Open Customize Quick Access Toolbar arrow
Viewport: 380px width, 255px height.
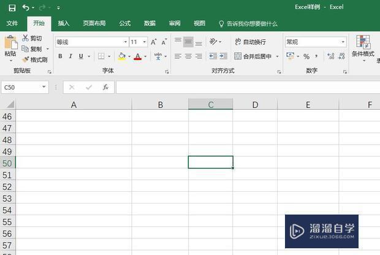58,8
